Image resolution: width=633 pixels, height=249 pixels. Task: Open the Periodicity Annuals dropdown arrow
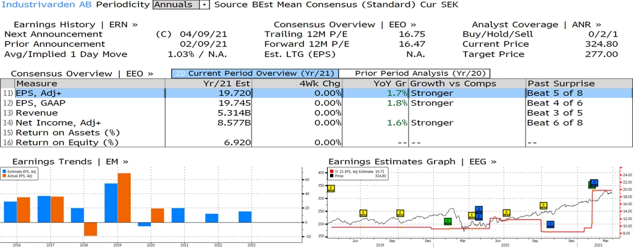pyautogui.click(x=205, y=5)
